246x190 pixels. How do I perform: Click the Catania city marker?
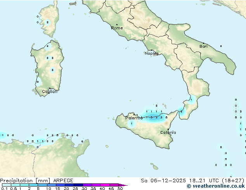[x=168, y=130]
